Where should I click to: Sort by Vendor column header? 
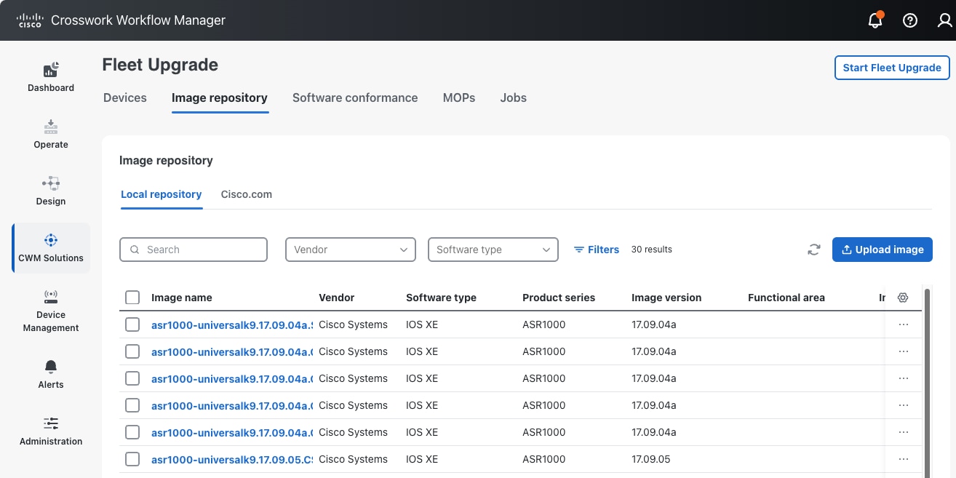pyautogui.click(x=337, y=298)
